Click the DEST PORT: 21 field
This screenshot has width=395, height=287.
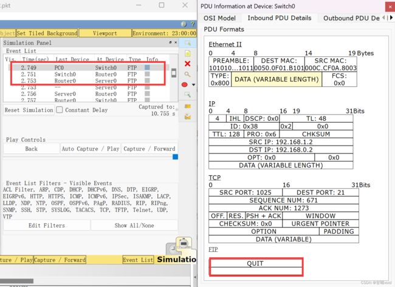pyautogui.click(x=320, y=192)
